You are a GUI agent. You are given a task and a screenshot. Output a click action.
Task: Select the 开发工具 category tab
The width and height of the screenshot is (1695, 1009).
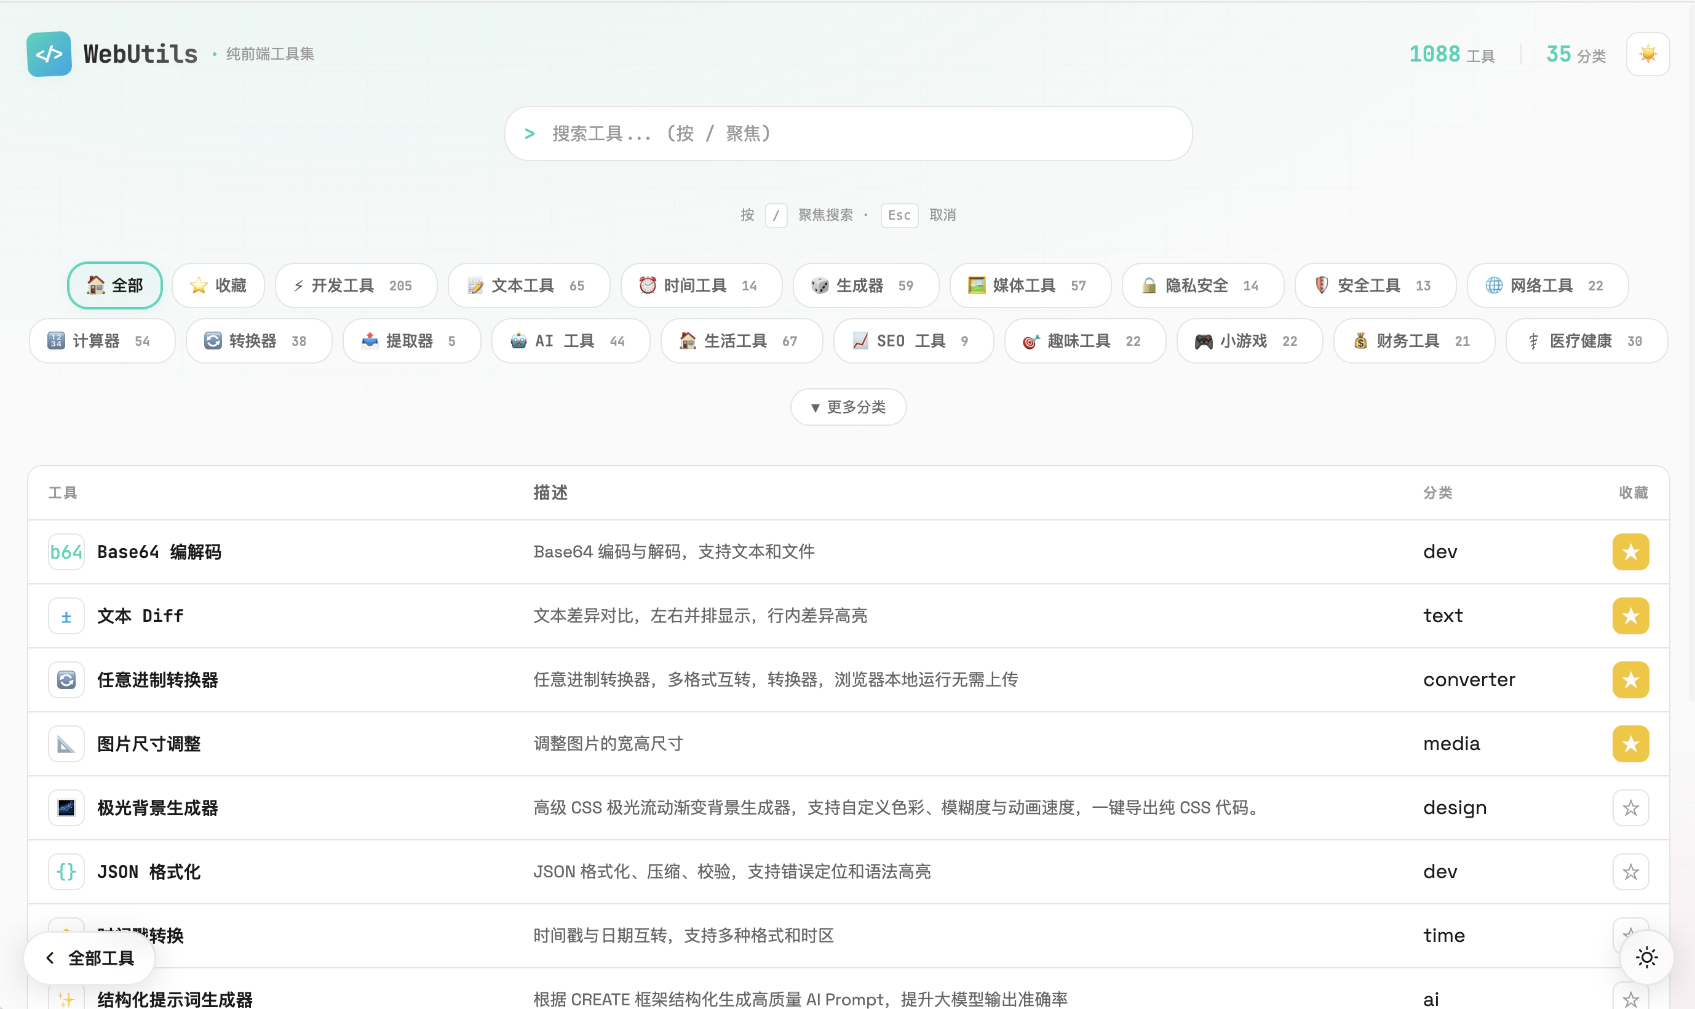tap(356, 285)
